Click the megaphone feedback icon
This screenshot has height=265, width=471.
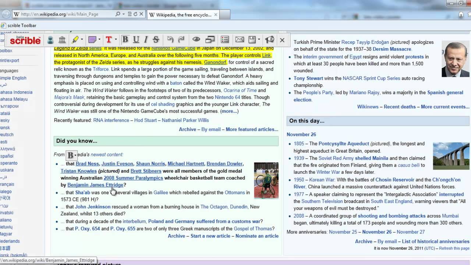[x=270, y=40]
